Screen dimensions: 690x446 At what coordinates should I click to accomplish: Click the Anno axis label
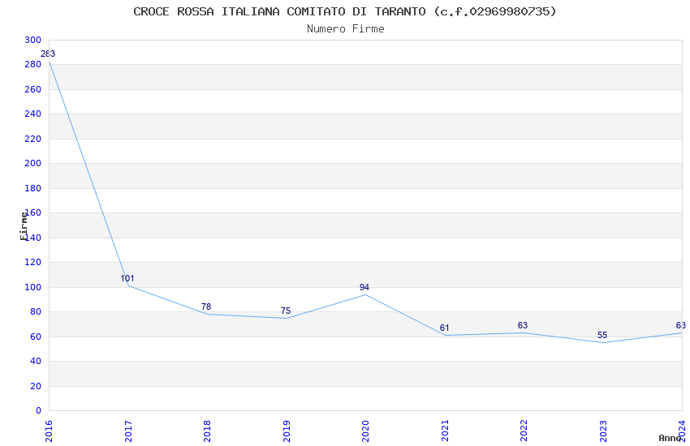pos(670,438)
